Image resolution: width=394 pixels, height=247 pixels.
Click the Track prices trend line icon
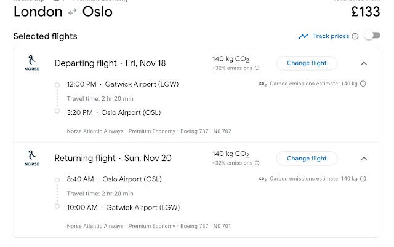pyautogui.click(x=303, y=36)
